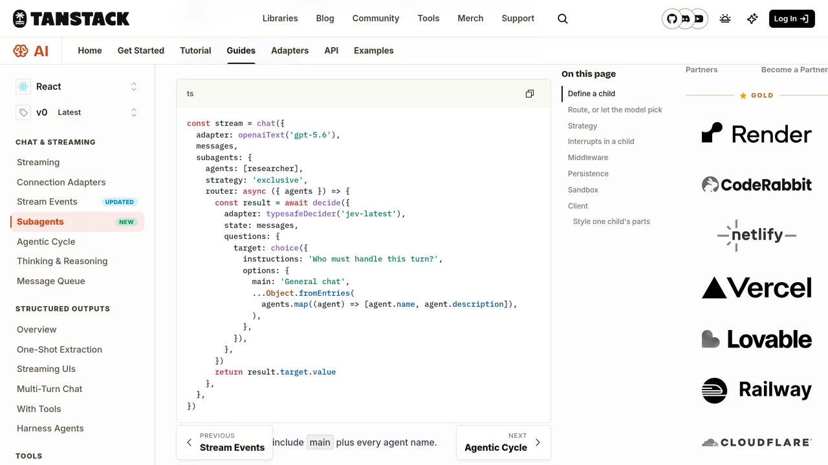
Task: Open the Blog menu item
Action: [x=325, y=18]
